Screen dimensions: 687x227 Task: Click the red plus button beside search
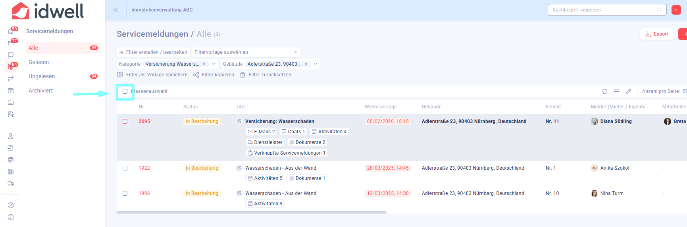click(676, 10)
